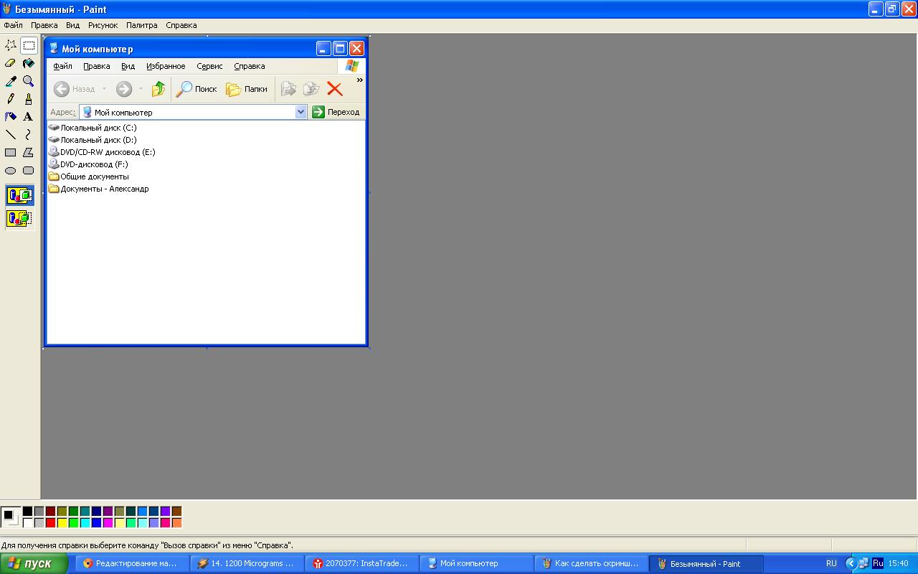
Task: Choose the cyan color swatch
Action: [85, 523]
